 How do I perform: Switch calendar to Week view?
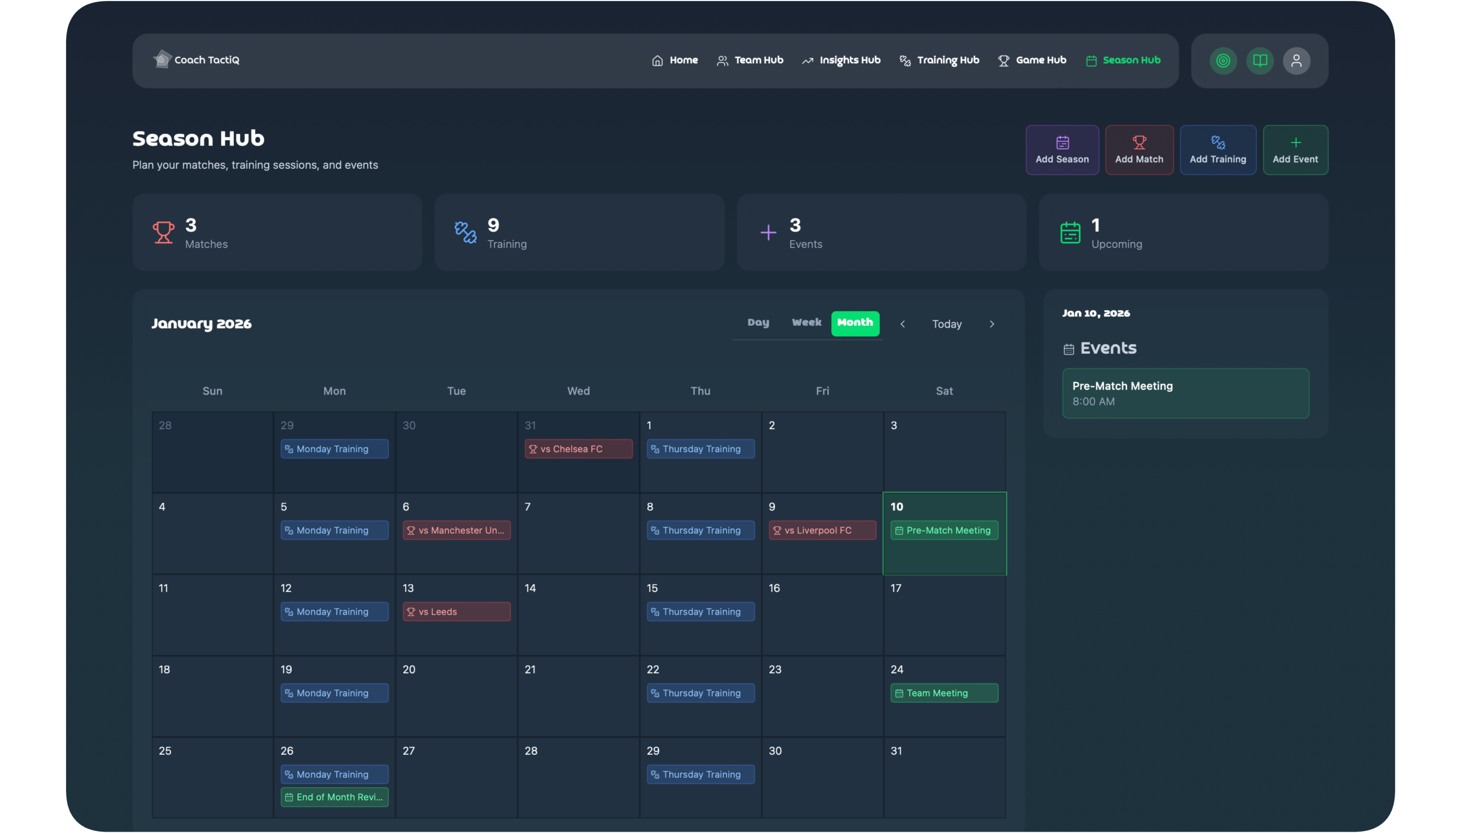click(x=806, y=322)
